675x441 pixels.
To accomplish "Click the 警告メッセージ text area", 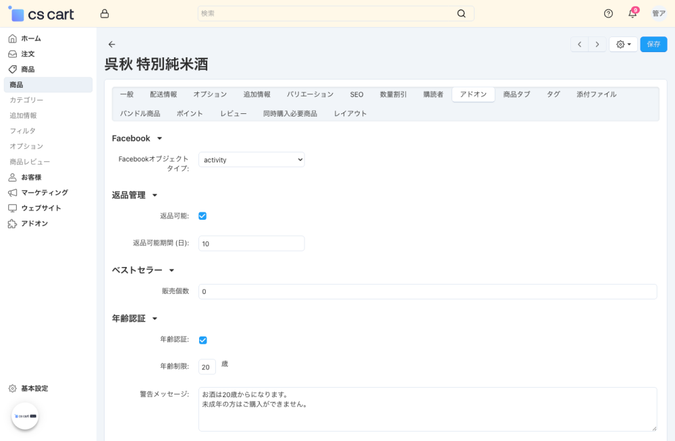I will click(x=427, y=409).
